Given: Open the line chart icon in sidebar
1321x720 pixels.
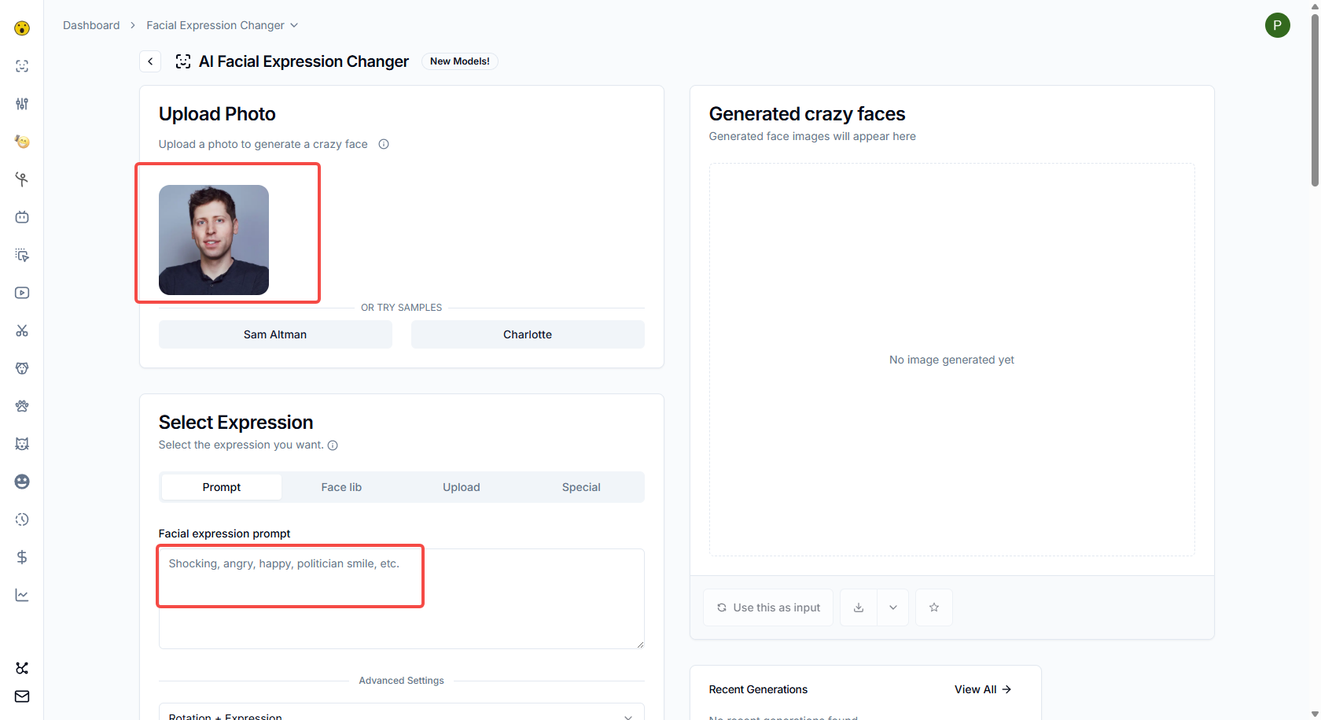Looking at the screenshot, I should click(22, 595).
